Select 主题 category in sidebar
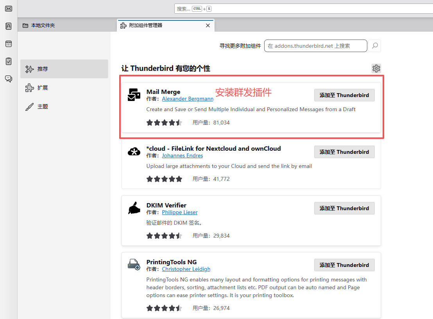 pyautogui.click(x=64, y=106)
